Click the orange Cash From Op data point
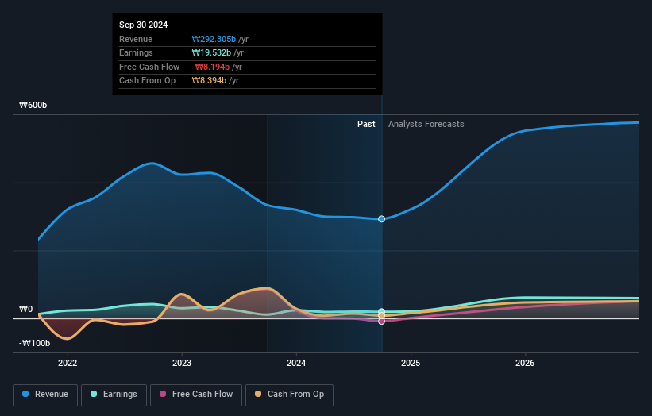652x416 pixels. [381, 316]
